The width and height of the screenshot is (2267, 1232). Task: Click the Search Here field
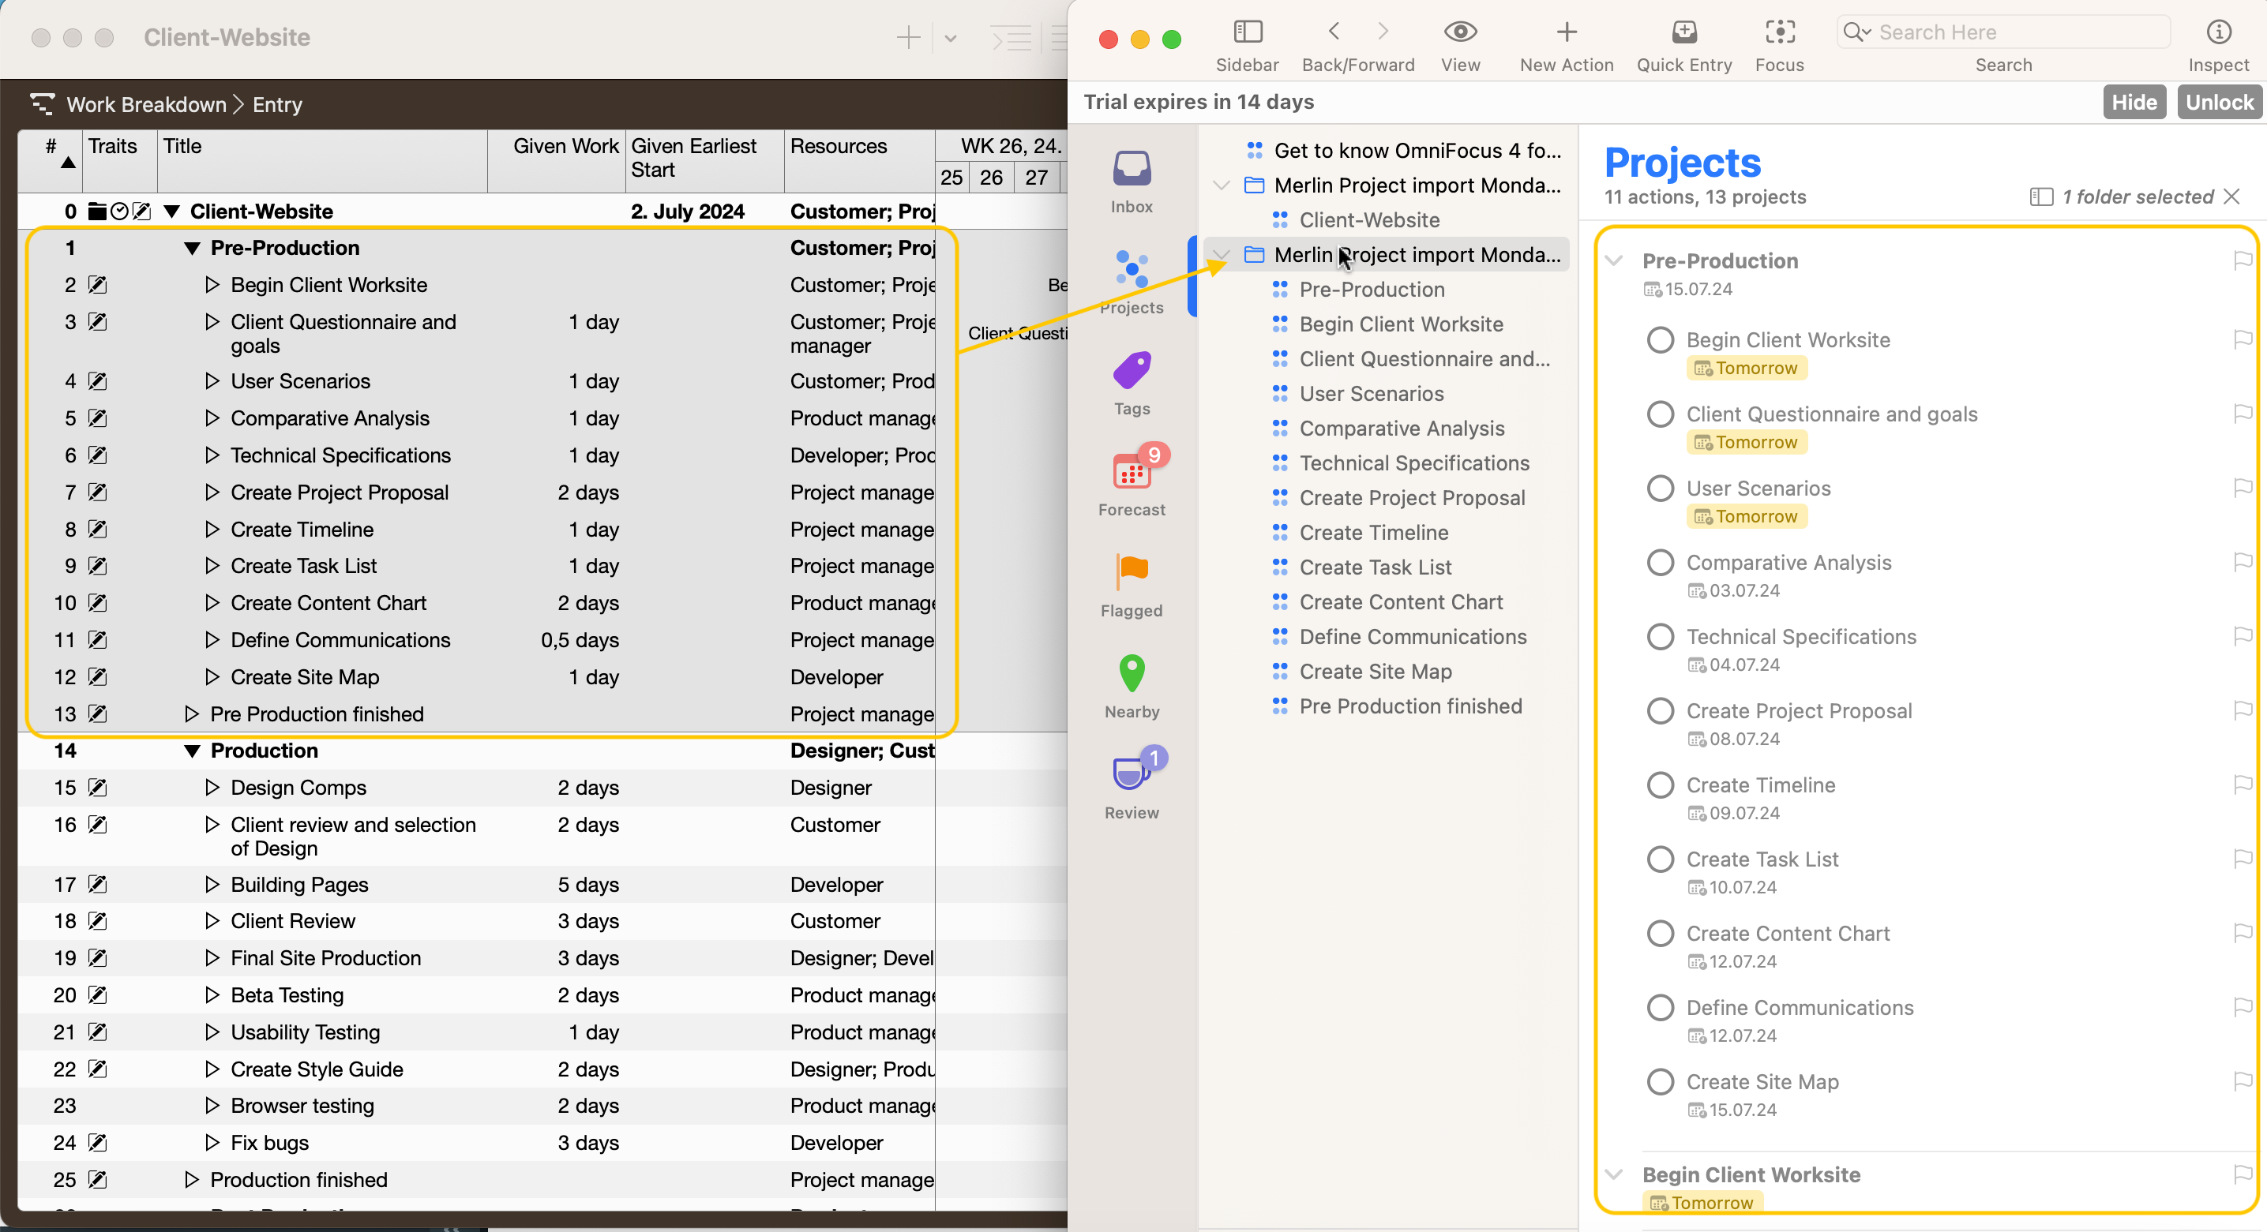[x=2003, y=32]
